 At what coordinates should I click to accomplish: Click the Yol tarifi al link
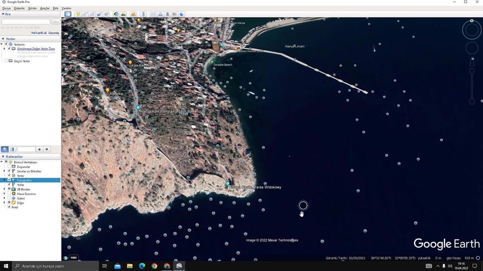(x=38, y=33)
